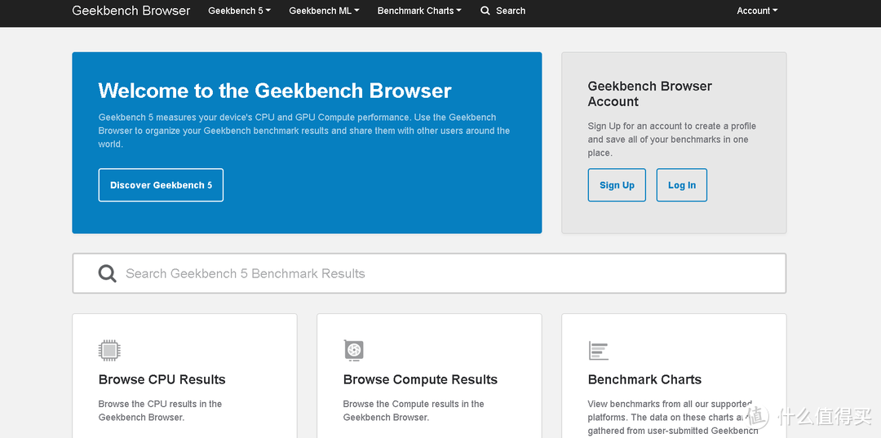Screen dimensions: 881x438
Task: Click the Geekbench Browser Account heading
Action: pyautogui.click(x=649, y=94)
